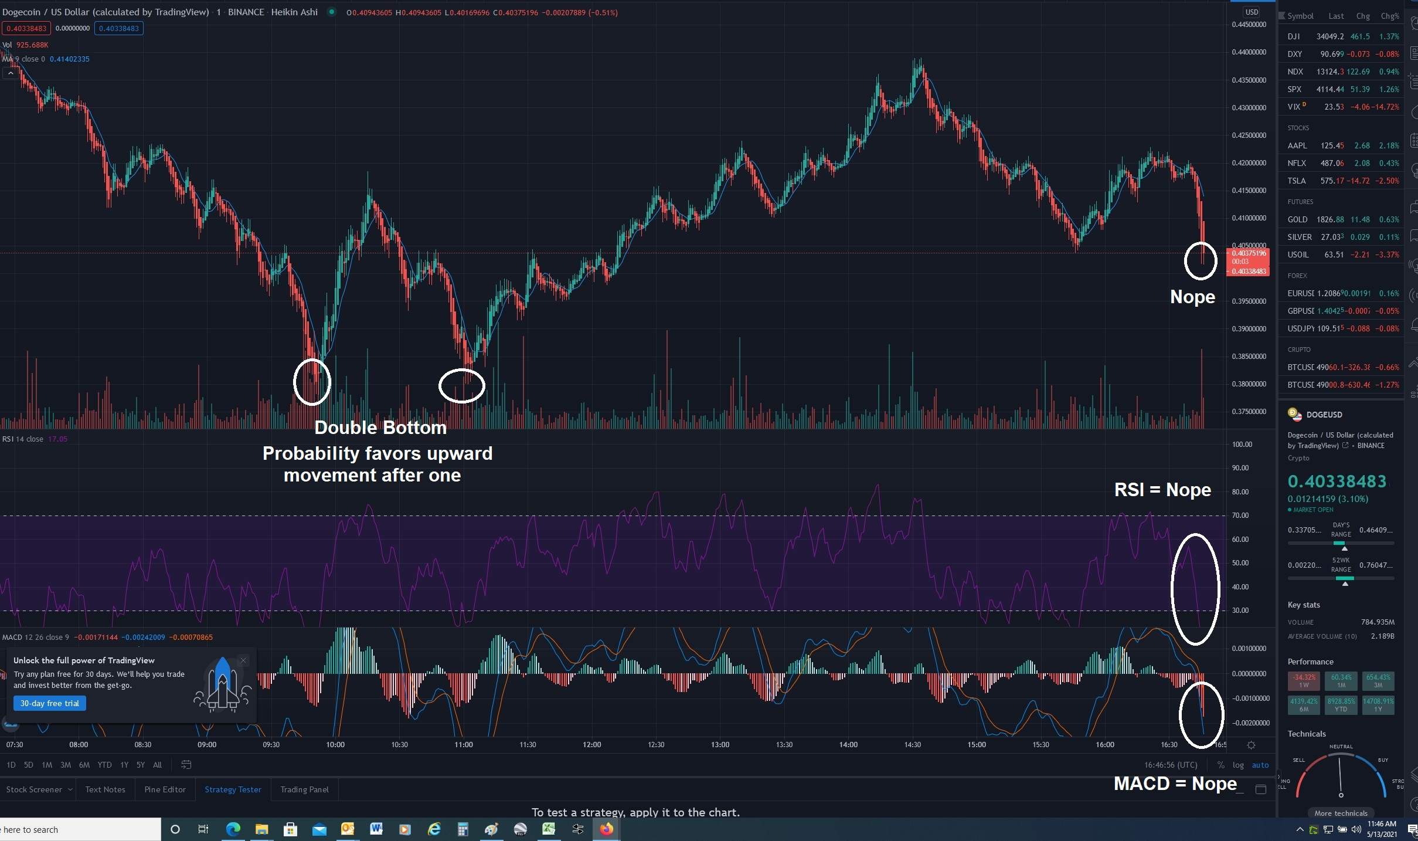This screenshot has height=841, width=1418.
Task: Open Task View from the taskbar
Action: click(203, 829)
